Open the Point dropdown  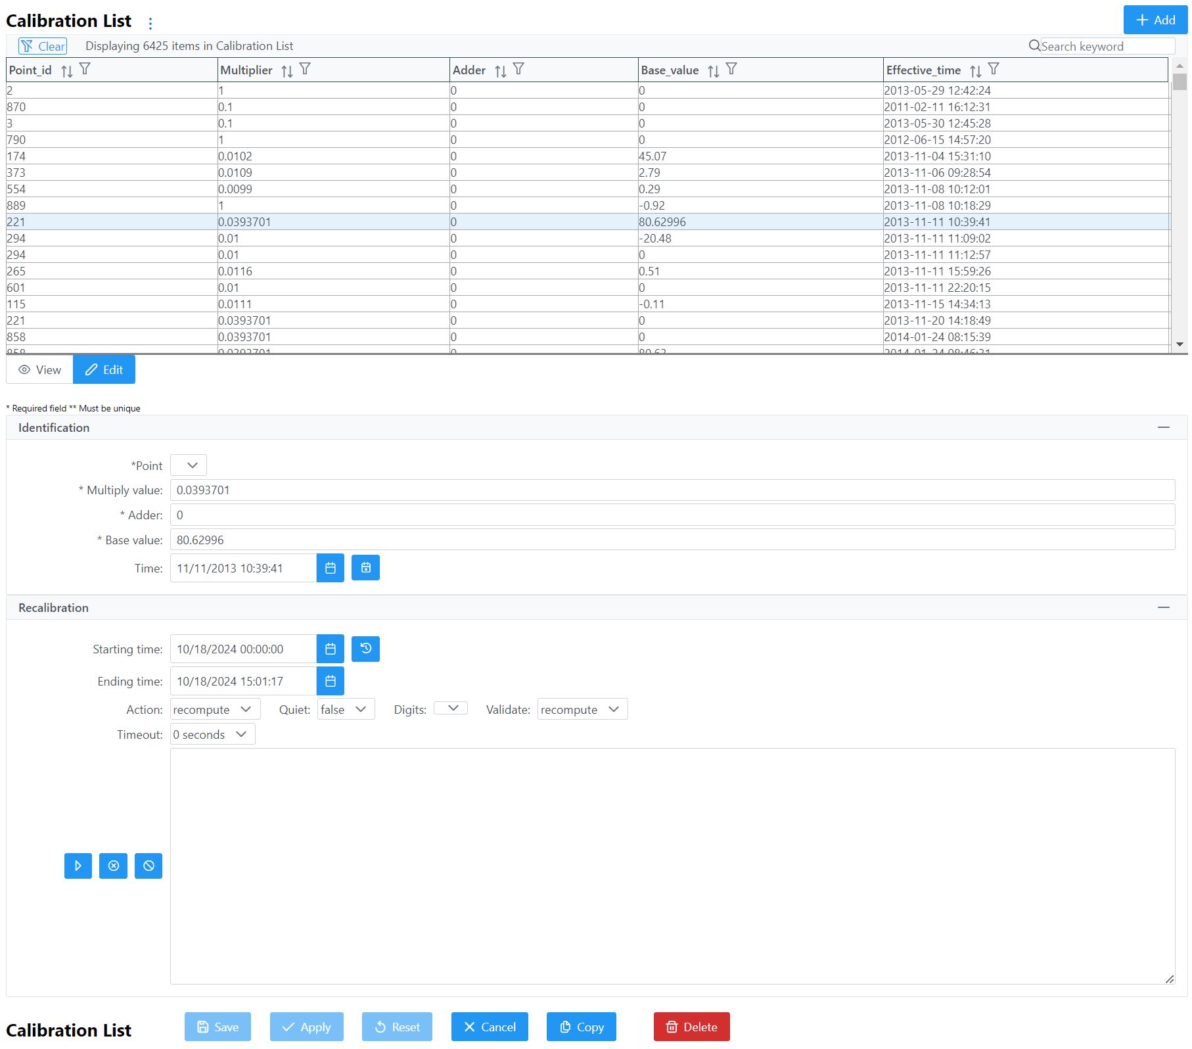coord(189,465)
